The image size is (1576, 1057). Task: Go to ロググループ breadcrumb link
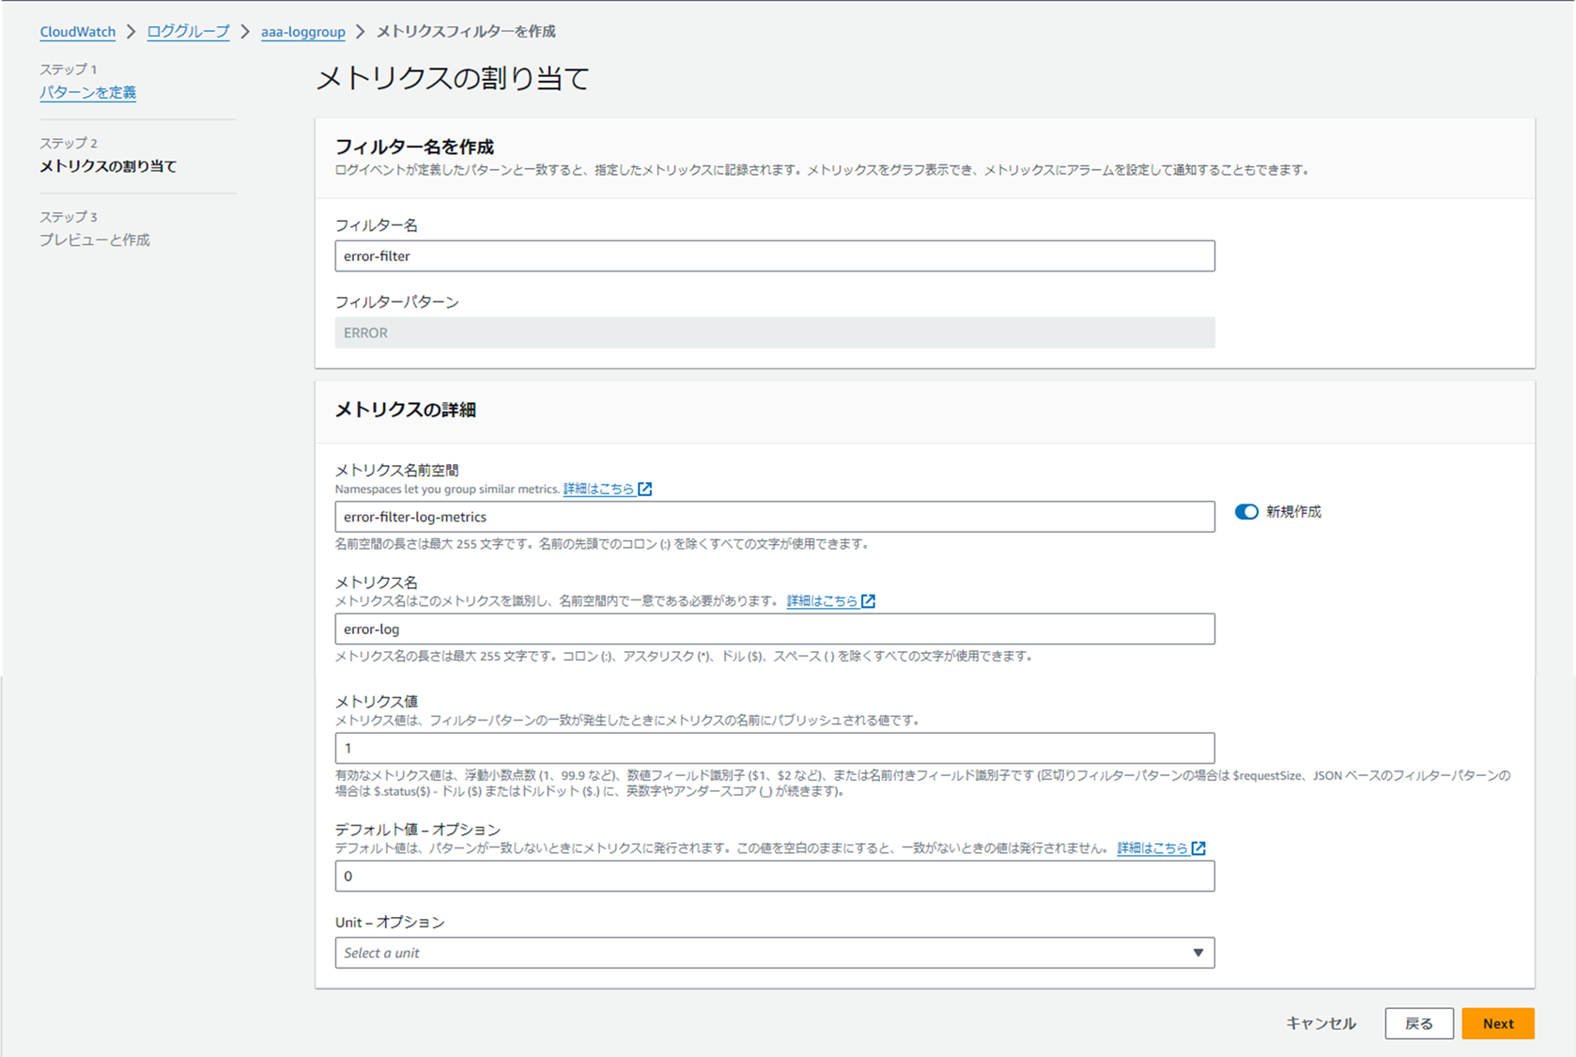(x=188, y=32)
